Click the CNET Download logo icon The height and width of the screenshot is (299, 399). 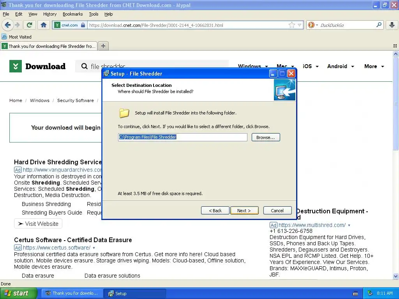click(16, 66)
